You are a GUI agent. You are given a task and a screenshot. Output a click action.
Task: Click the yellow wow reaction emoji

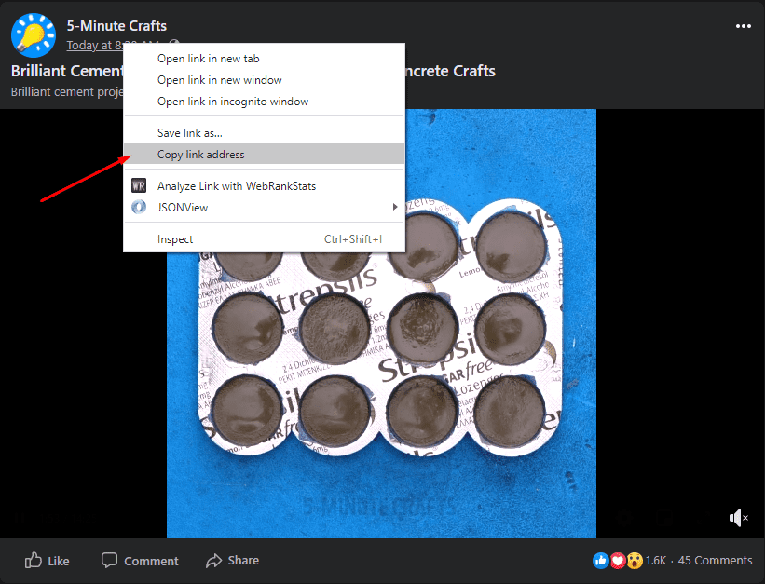tap(634, 561)
